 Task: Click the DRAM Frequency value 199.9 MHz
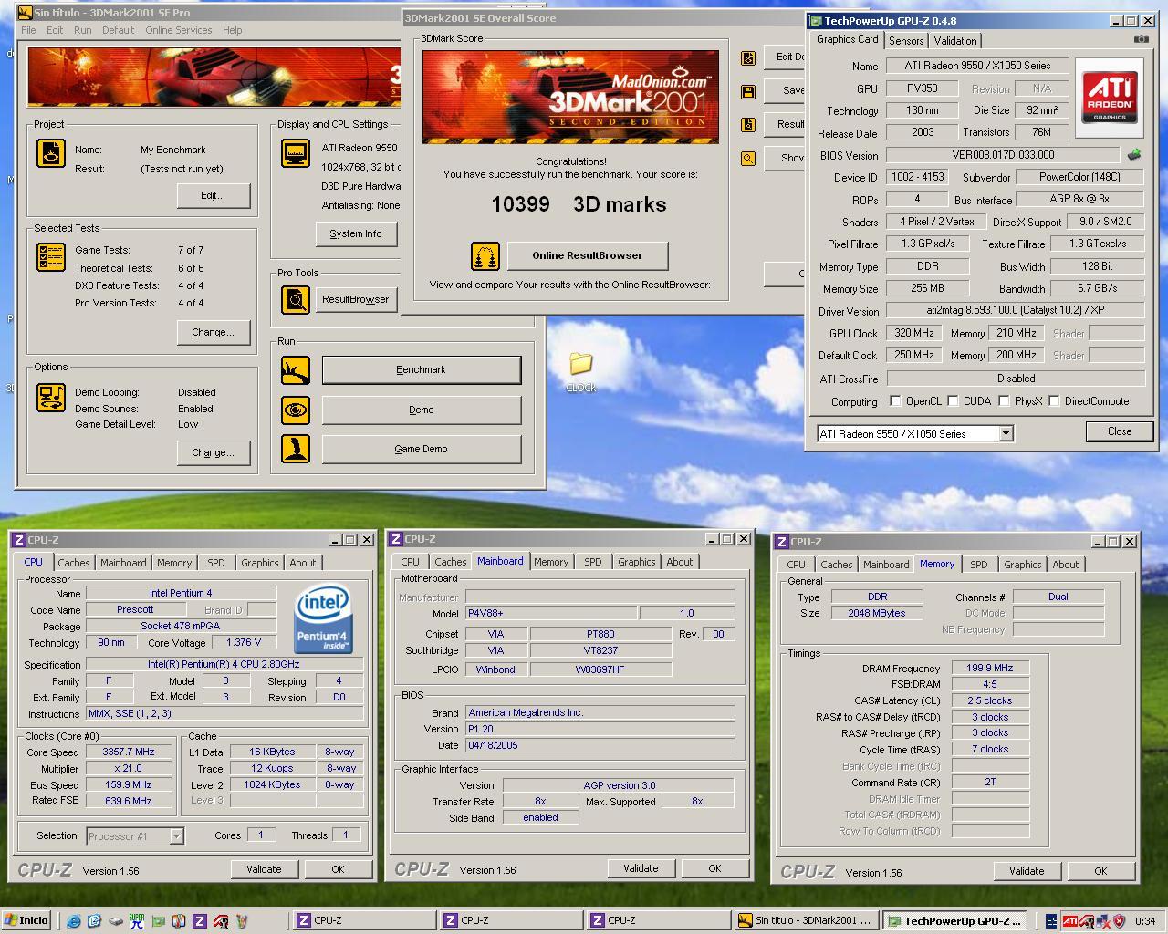[x=990, y=669]
